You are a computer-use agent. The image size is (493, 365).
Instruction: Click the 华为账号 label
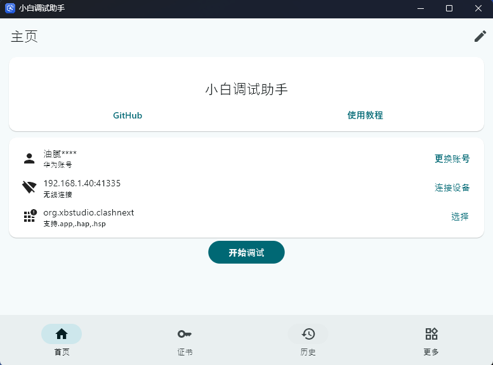pos(58,165)
